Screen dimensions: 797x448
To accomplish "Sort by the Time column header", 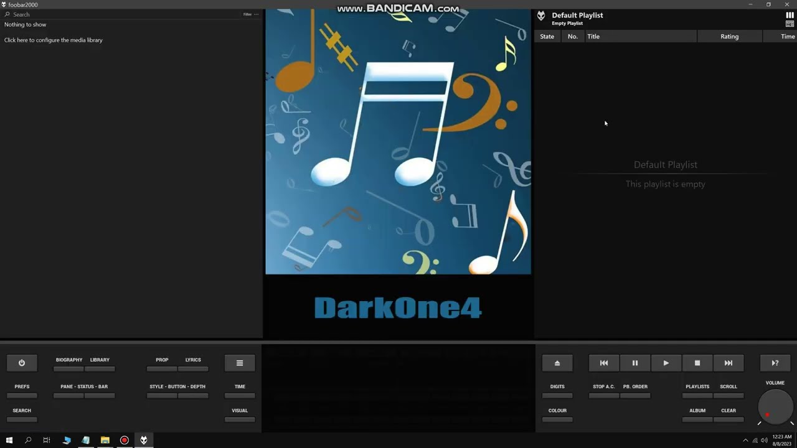I will (x=780, y=36).
